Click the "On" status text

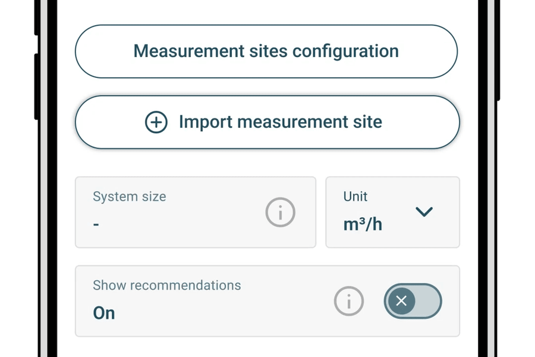104,313
